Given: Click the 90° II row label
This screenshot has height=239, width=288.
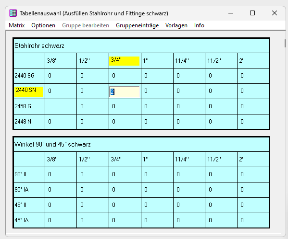Looking at the screenshot, I should point(29,174).
